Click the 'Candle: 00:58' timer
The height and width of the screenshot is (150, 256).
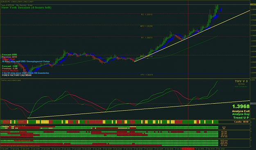pyautogui.click(x=241, y=122)
